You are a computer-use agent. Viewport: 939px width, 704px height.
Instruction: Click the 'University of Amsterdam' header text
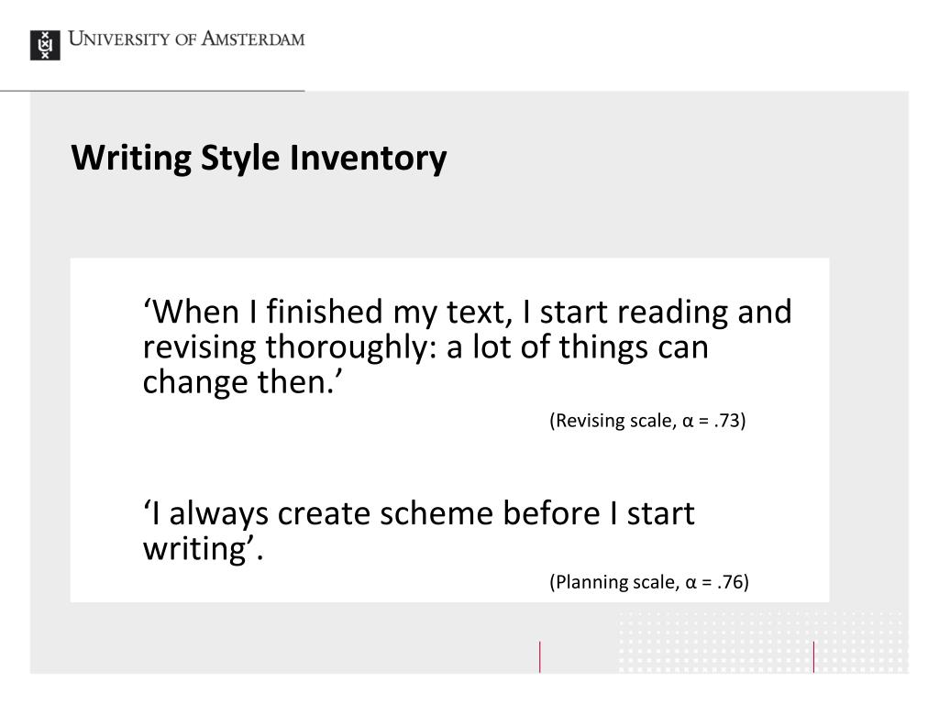point(186,38)
